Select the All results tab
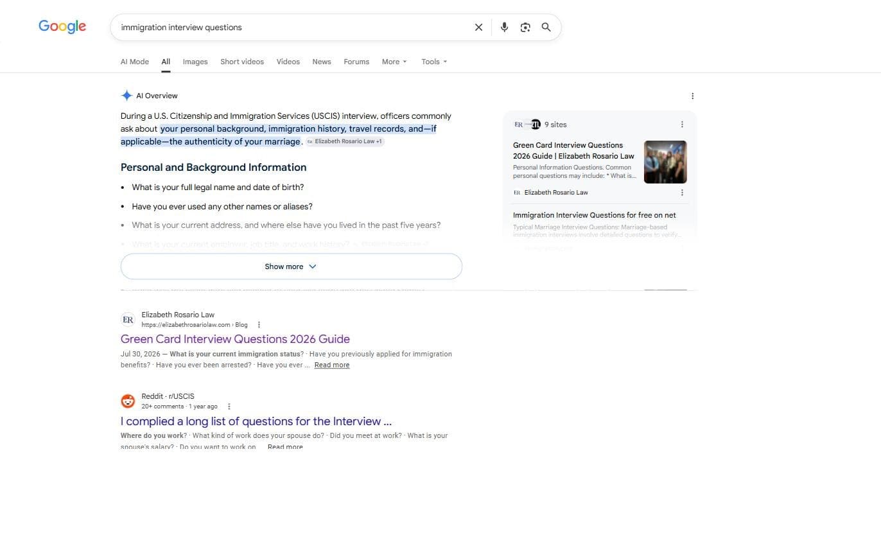 tap(166, 62)
